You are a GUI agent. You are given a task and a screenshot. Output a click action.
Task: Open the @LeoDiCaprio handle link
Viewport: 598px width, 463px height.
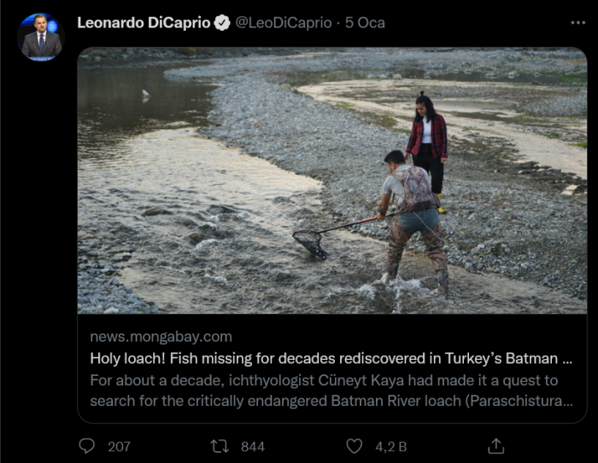point(283,23)
